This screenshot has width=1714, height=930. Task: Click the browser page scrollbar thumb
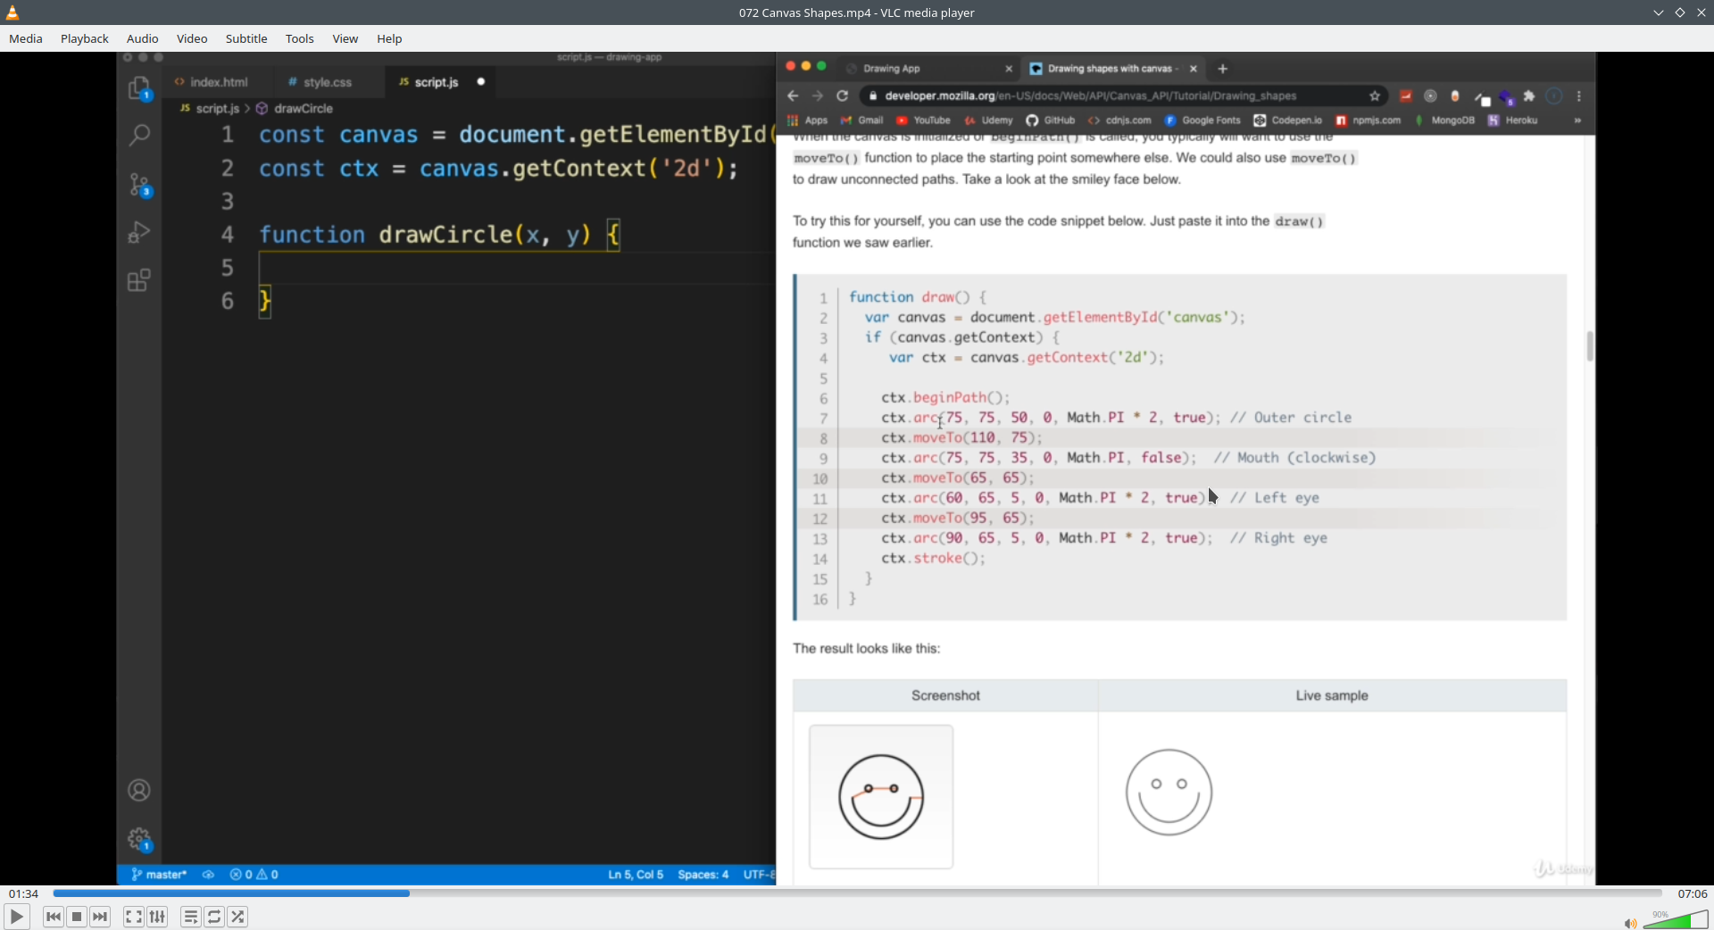(x=1590, y=346)
